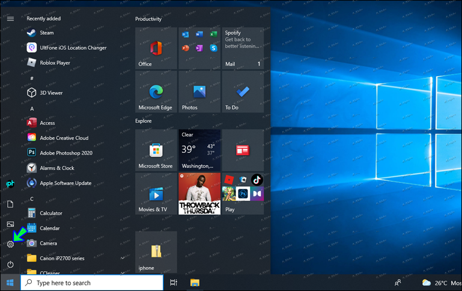The height and width of the screenshot is (291, 462).
Task: Launch the To Do tile
Action: pyautogui.click(x=242, y=91)
